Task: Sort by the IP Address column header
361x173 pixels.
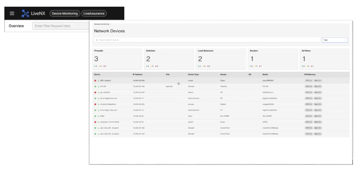Action: 137,75
